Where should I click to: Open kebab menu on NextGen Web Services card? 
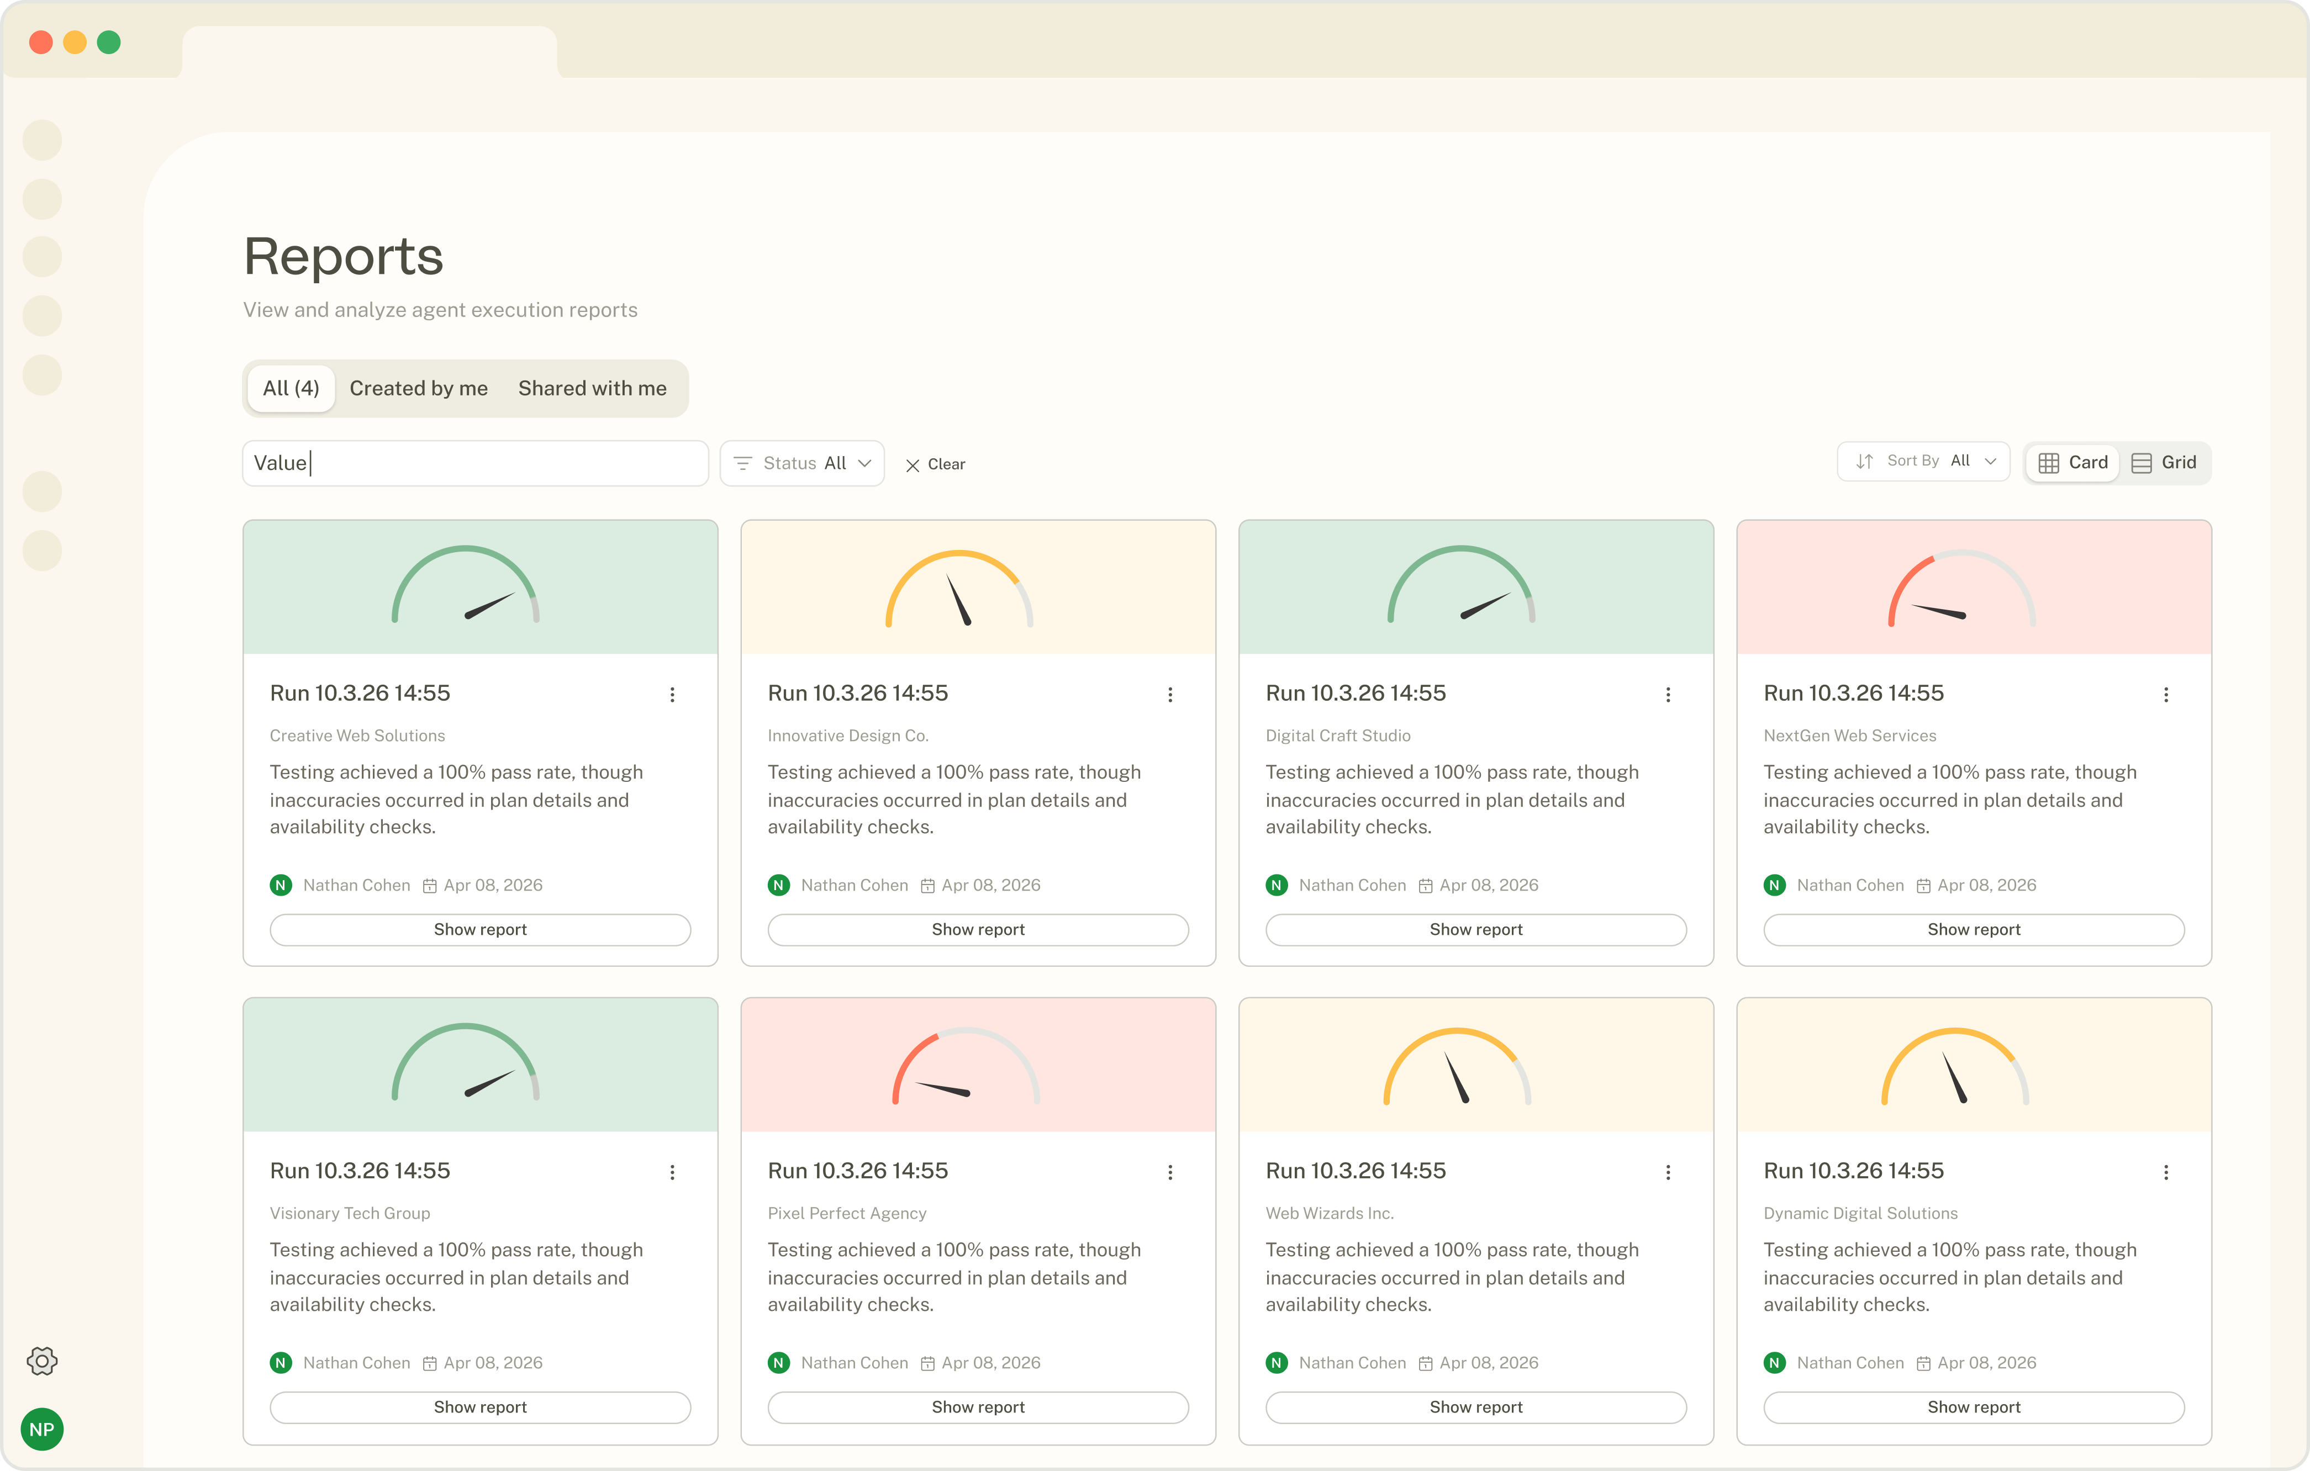(2166, 694)
